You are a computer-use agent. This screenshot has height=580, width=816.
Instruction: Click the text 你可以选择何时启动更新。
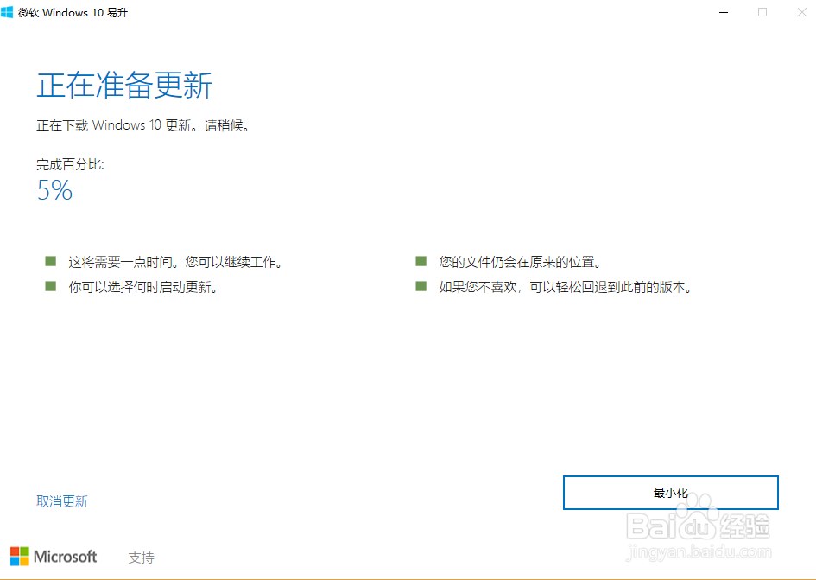143,287
